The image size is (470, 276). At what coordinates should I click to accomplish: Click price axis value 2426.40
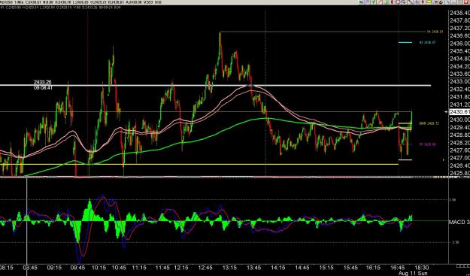click(x=459, y=165)
